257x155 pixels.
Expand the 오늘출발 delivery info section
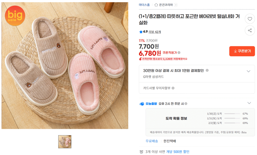pyautogui.click(x=249, y=103)
